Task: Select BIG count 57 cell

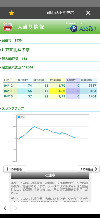Action: (25, 96)
